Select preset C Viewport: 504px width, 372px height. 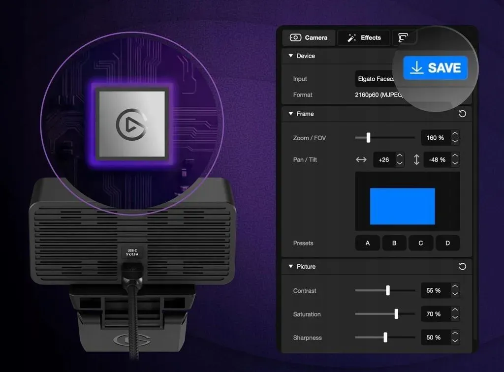[421, 243]
